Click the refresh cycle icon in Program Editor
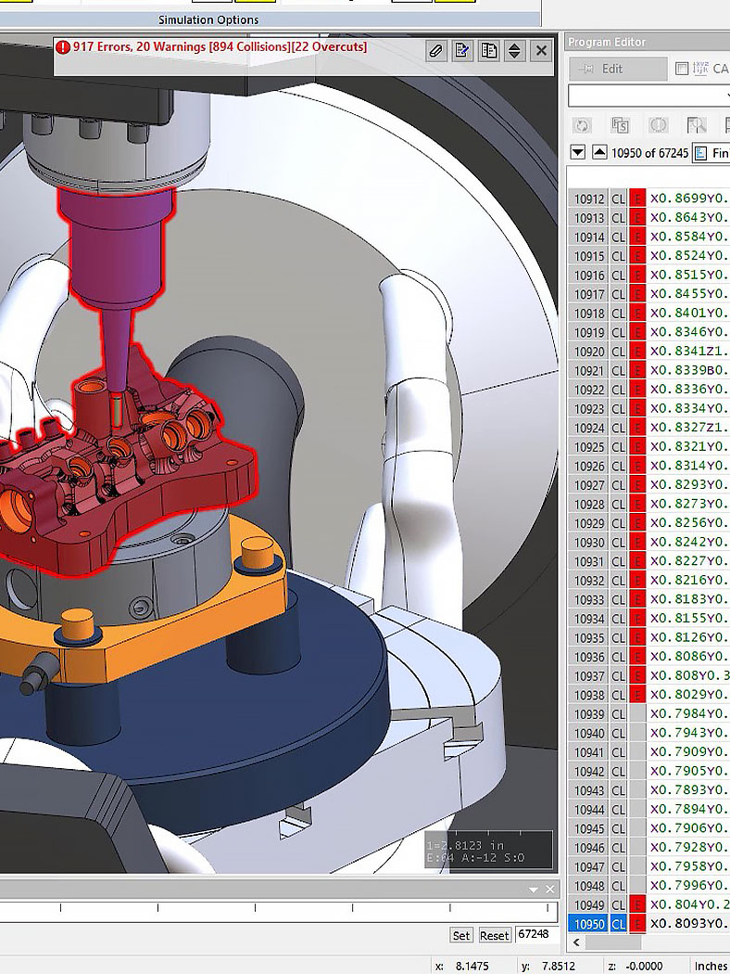This screenshot has height=974, width=730. click(582, 125)
